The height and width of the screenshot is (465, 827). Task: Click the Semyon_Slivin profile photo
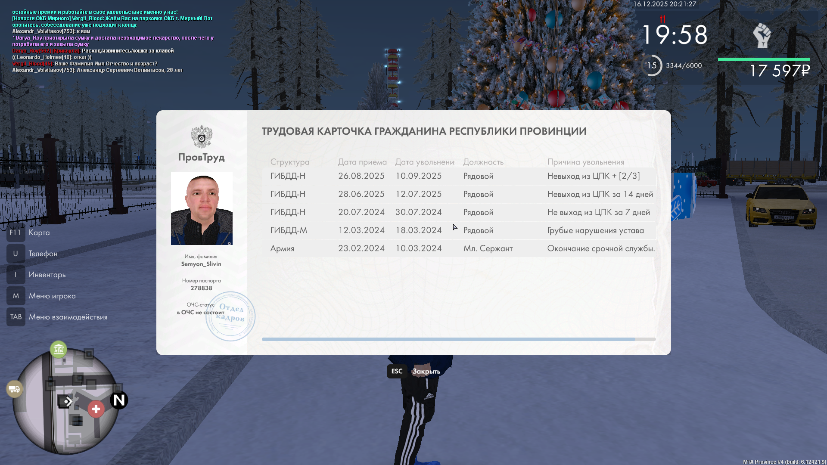click(202, 208)
